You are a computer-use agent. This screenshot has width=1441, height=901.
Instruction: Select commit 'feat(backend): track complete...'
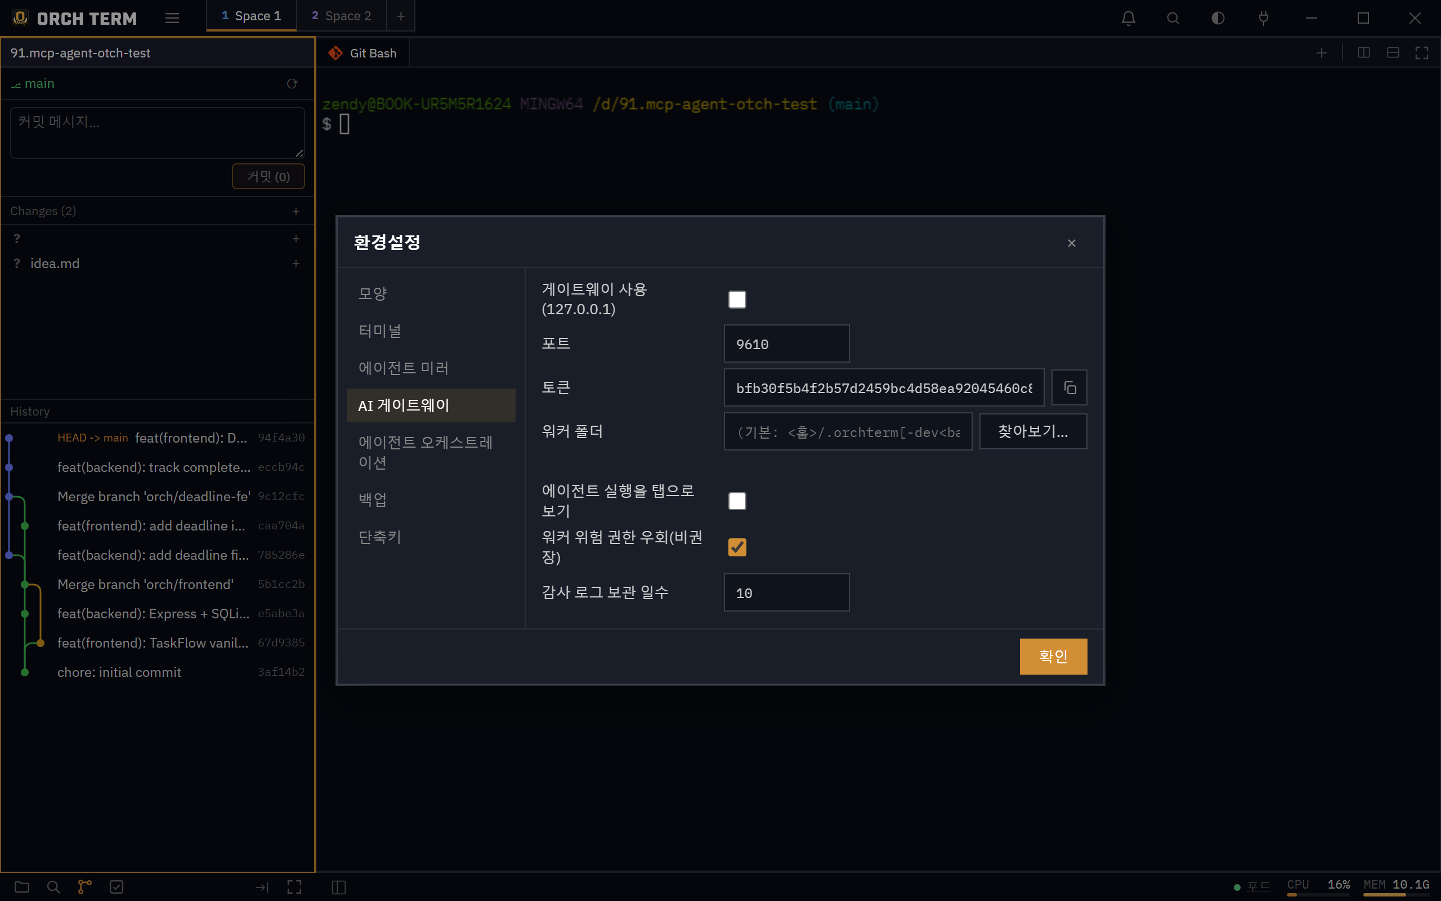[157, 467]
